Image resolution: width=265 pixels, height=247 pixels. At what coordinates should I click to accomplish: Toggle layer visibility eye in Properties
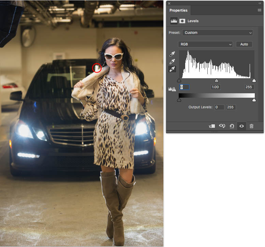click(241, 126)
